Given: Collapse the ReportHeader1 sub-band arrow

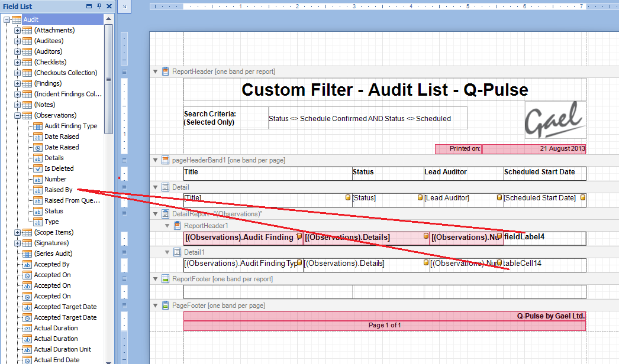Looking at the screenshot, I should (167, 226).
